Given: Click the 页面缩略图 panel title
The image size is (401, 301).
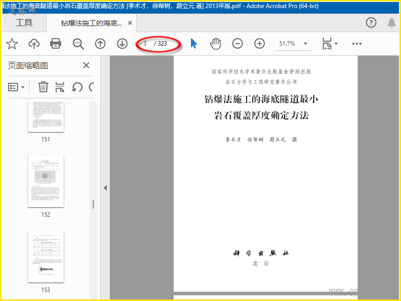Looking at the screenshot, I should tap(28, 66).
